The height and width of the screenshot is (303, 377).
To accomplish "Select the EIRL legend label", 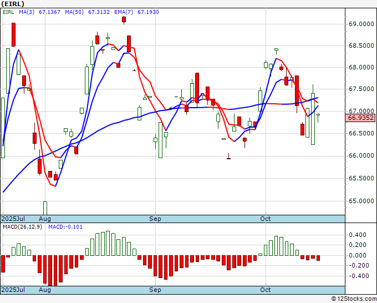I will pyautogui.click(x=8, y=12).
